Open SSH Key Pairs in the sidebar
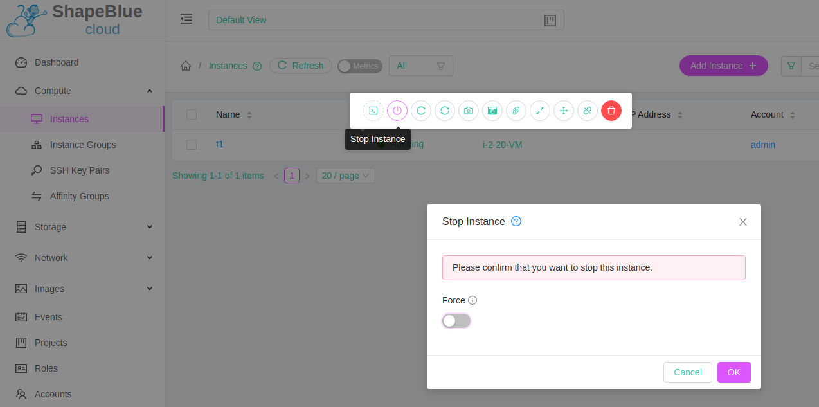 point(82,170)
